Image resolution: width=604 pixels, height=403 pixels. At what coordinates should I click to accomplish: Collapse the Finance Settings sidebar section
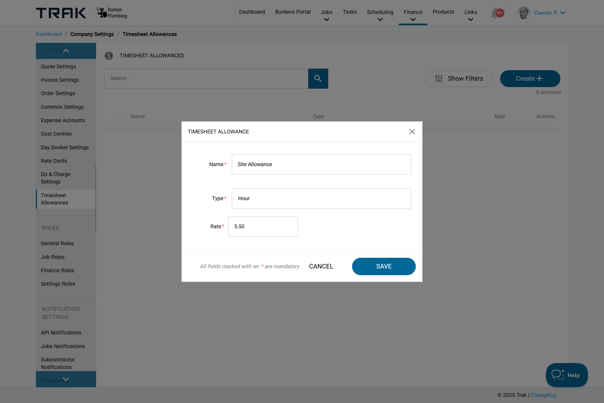(66, 51)
